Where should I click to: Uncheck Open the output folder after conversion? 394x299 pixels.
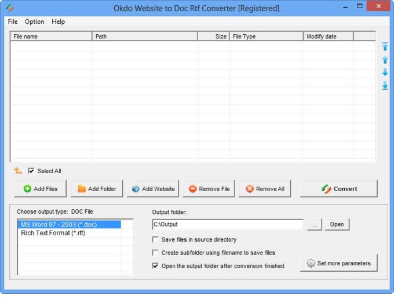(x=155, y=265)
